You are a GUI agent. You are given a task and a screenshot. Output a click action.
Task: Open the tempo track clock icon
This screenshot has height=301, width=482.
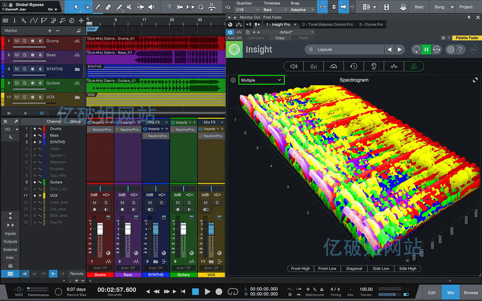pos(72,21)
